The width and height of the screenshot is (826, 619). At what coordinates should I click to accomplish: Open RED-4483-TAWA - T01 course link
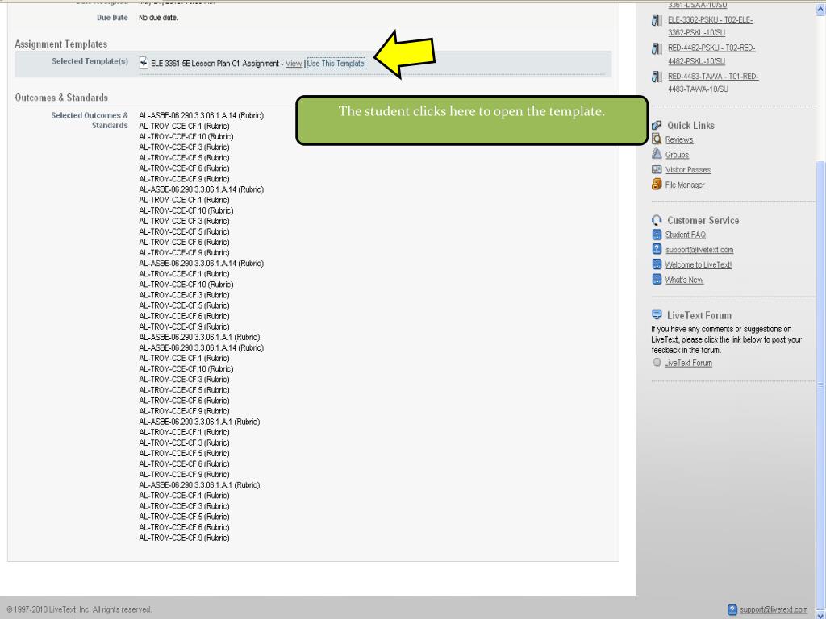713,83
